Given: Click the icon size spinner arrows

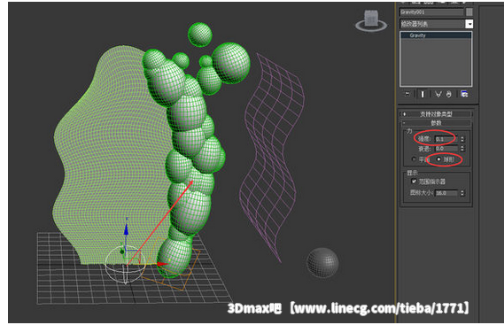Looking at the screenshot, I should pyautogui.click(x=462, y=193).
